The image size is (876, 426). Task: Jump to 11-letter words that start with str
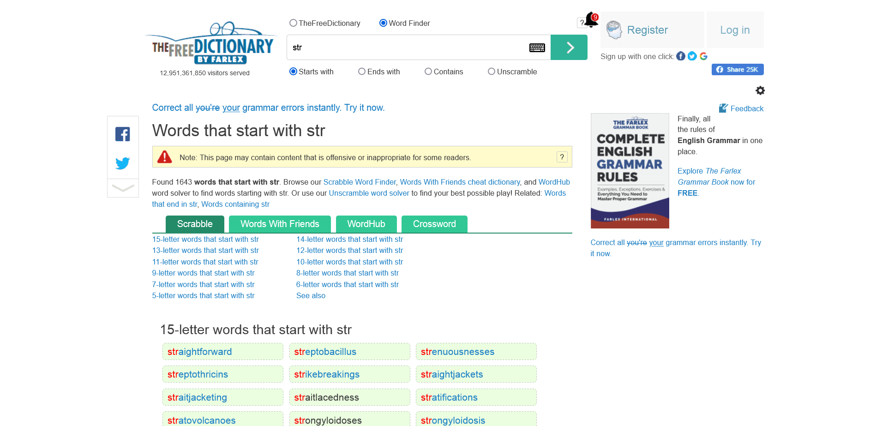[x=205, y=262]
